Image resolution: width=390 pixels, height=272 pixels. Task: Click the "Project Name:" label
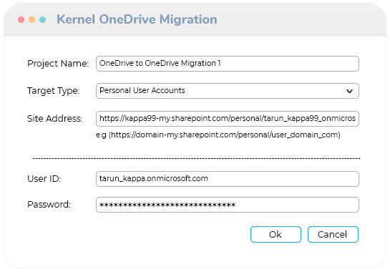[x=58, y=64]
